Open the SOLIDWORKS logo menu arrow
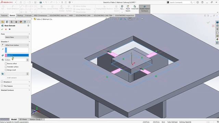This screenshot has width=219, height=123. 15,2
